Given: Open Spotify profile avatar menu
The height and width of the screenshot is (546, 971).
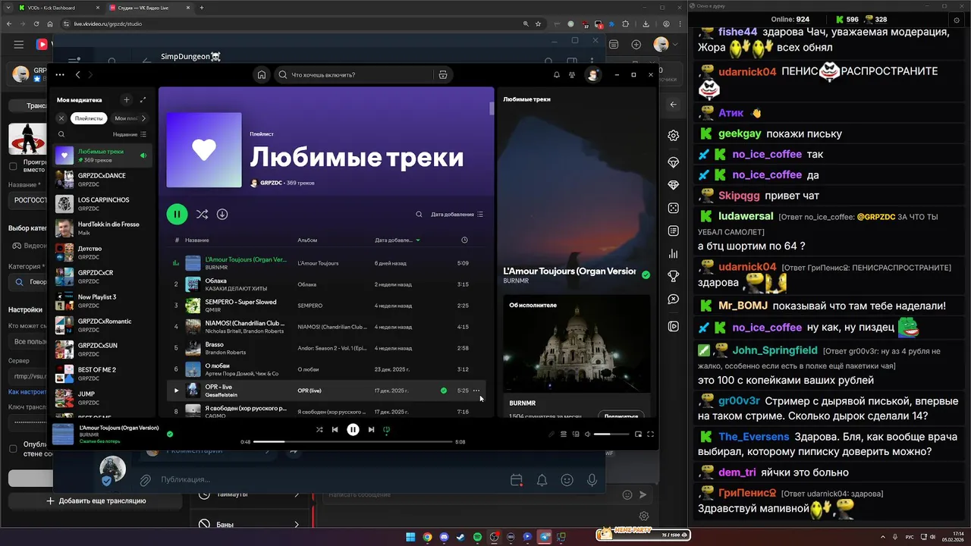Looking at the screenshot, I should (592, 75).
